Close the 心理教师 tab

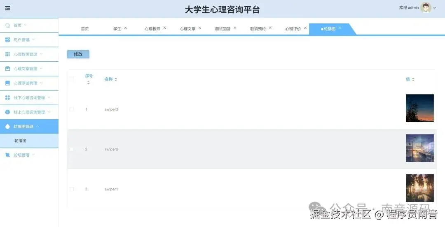coord(164,28)
